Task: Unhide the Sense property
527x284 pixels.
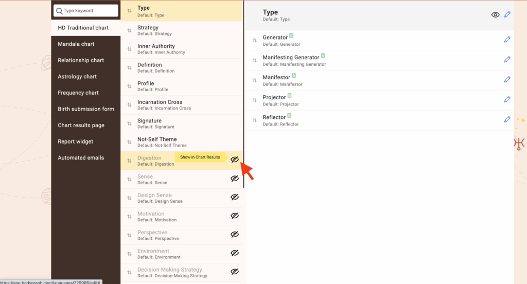Action: (235, 179)
